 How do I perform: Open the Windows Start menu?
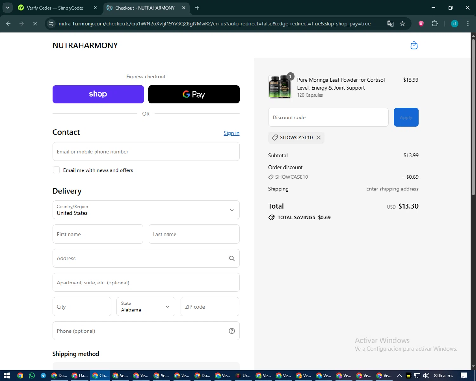pos(7,376)
